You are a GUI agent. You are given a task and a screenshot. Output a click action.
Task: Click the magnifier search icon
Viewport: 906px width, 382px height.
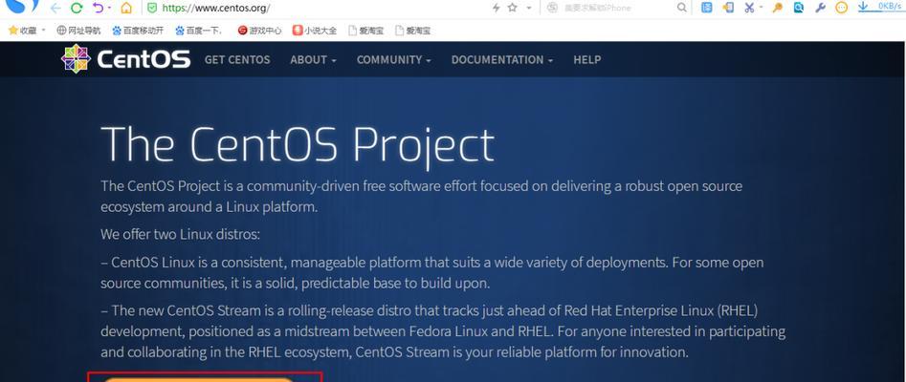[x=682, y=8]
